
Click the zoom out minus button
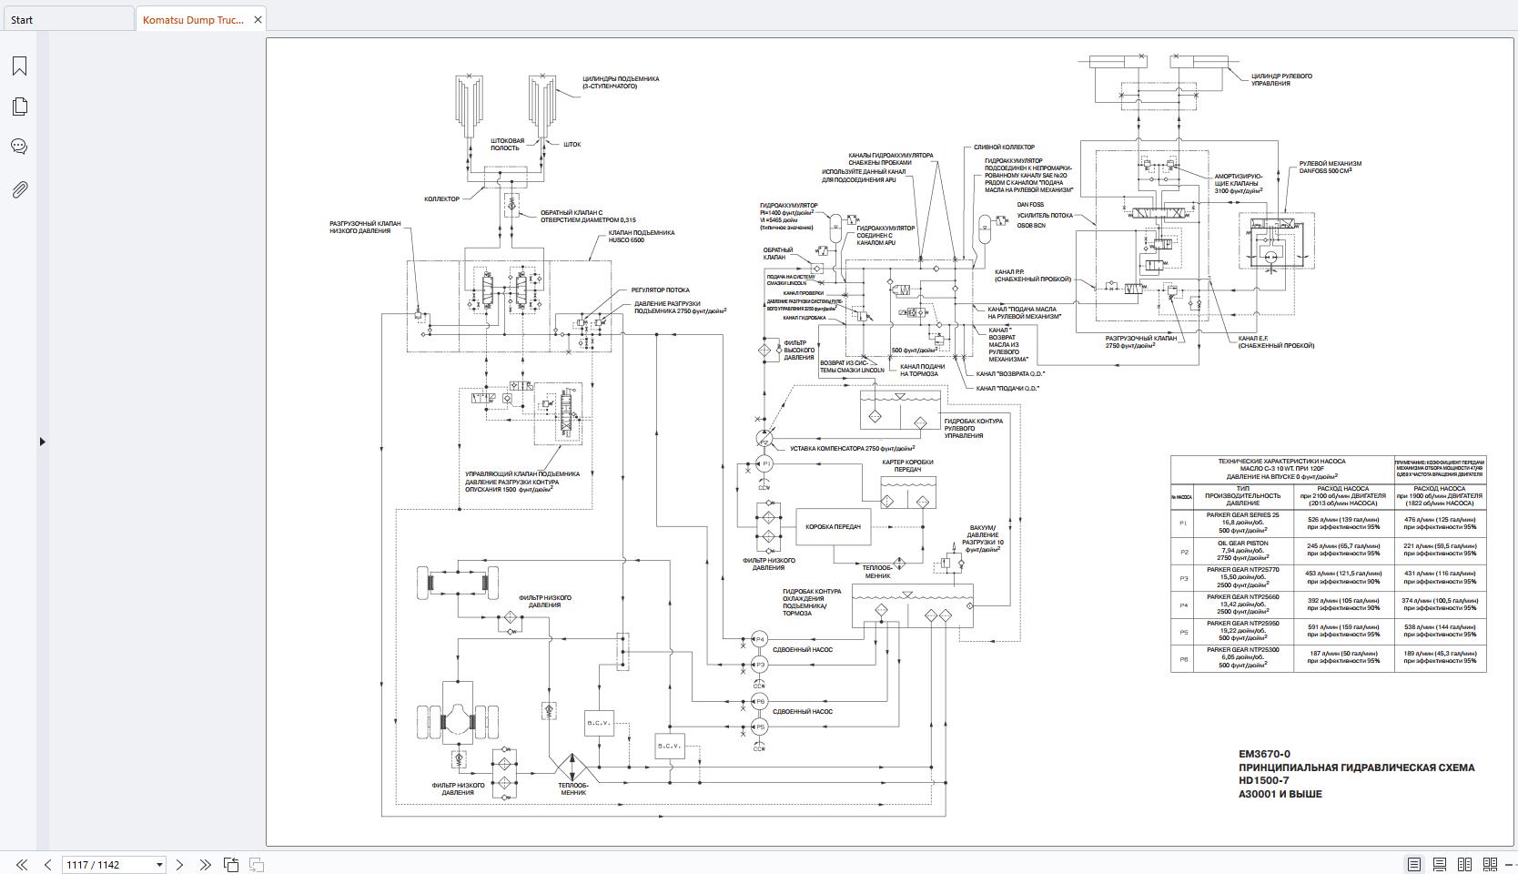point(1510,864)
